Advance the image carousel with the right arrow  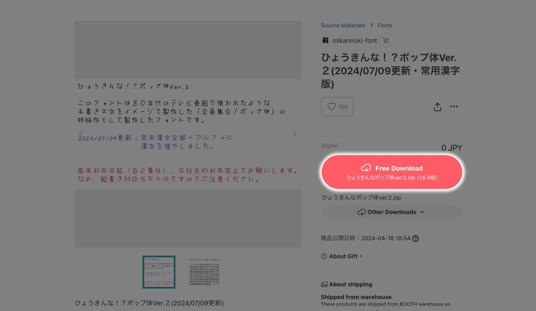(x=295, y=134)
